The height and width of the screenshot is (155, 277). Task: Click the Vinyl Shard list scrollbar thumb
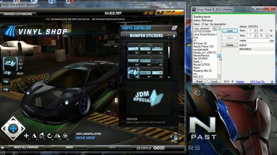219,56
